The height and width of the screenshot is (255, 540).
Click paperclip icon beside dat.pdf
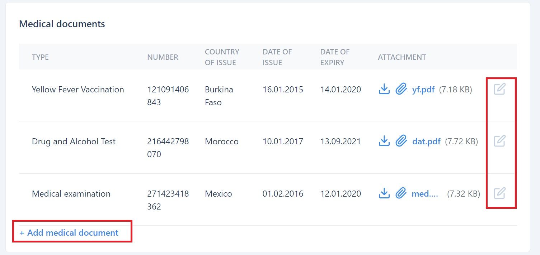[401, 141]
